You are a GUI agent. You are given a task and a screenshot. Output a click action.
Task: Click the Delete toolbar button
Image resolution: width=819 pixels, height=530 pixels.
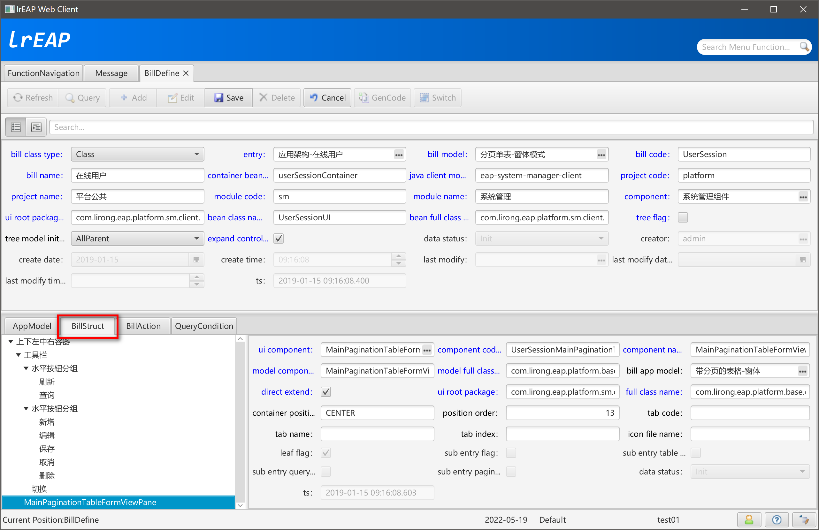[x=277, y=98]
